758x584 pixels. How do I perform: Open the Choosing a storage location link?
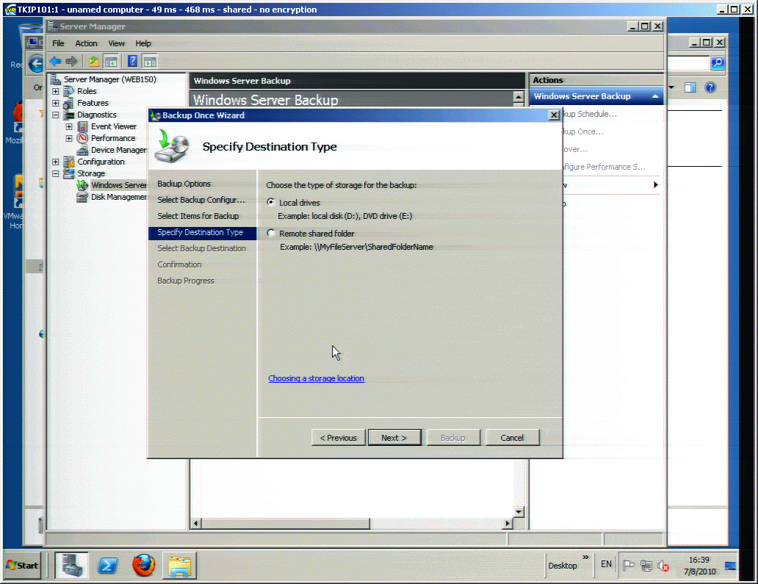click(x=316, y=378)
